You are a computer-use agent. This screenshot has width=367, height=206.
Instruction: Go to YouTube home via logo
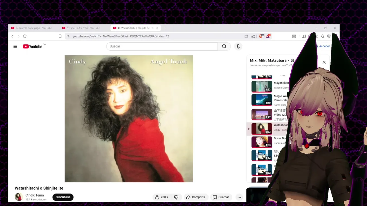pos(32,46)
